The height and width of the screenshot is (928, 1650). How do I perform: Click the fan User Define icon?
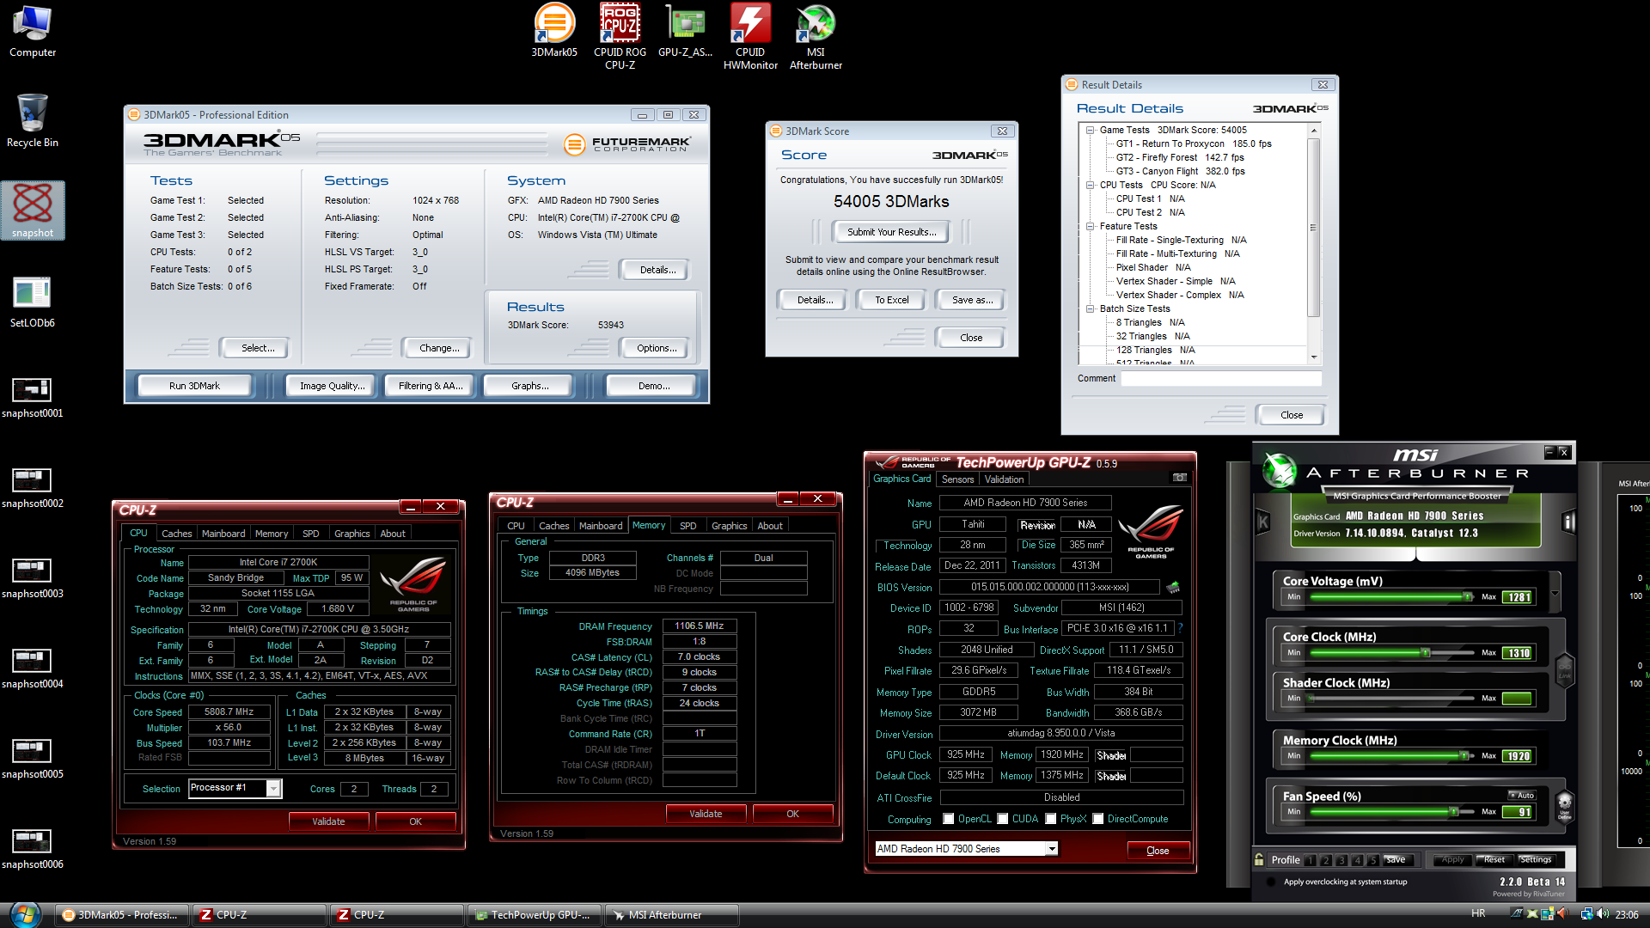click(x=1565, y=806)
